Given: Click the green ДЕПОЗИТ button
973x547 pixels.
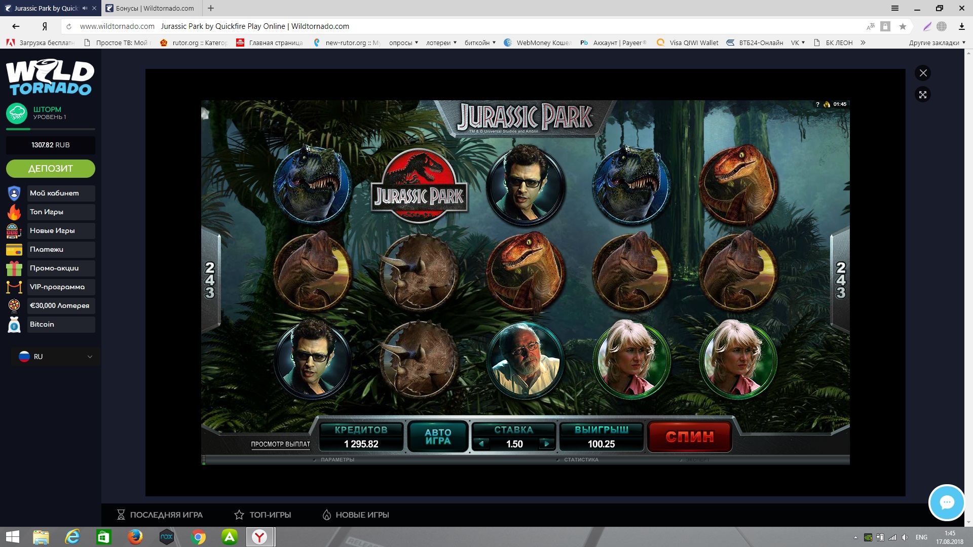Looking at the screenshot, I should click(x=50, y=169).
